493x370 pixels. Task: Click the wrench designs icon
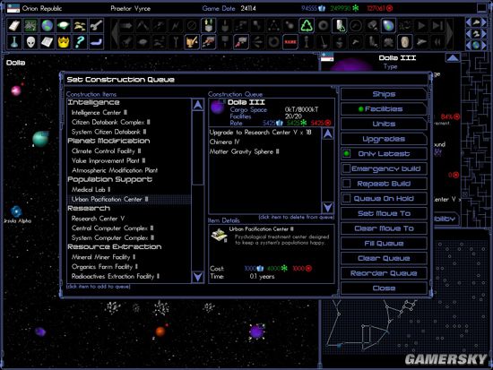click(96, 25)
